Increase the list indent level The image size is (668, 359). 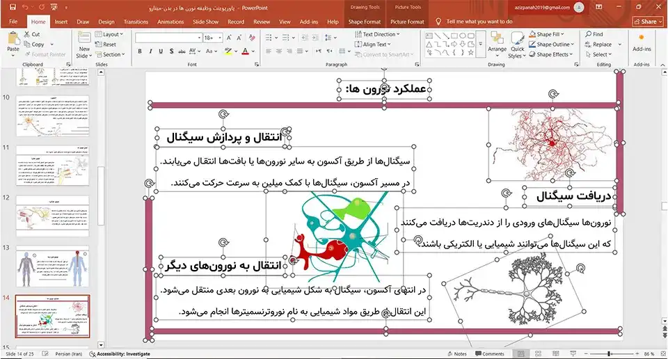(x=315, y=38)
